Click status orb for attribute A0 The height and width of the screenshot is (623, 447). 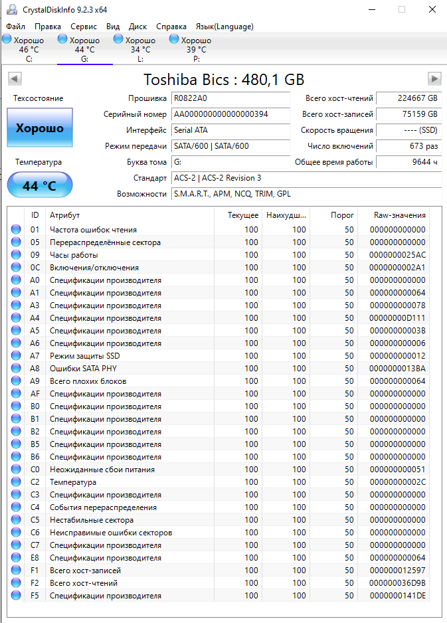coord(16,280)
